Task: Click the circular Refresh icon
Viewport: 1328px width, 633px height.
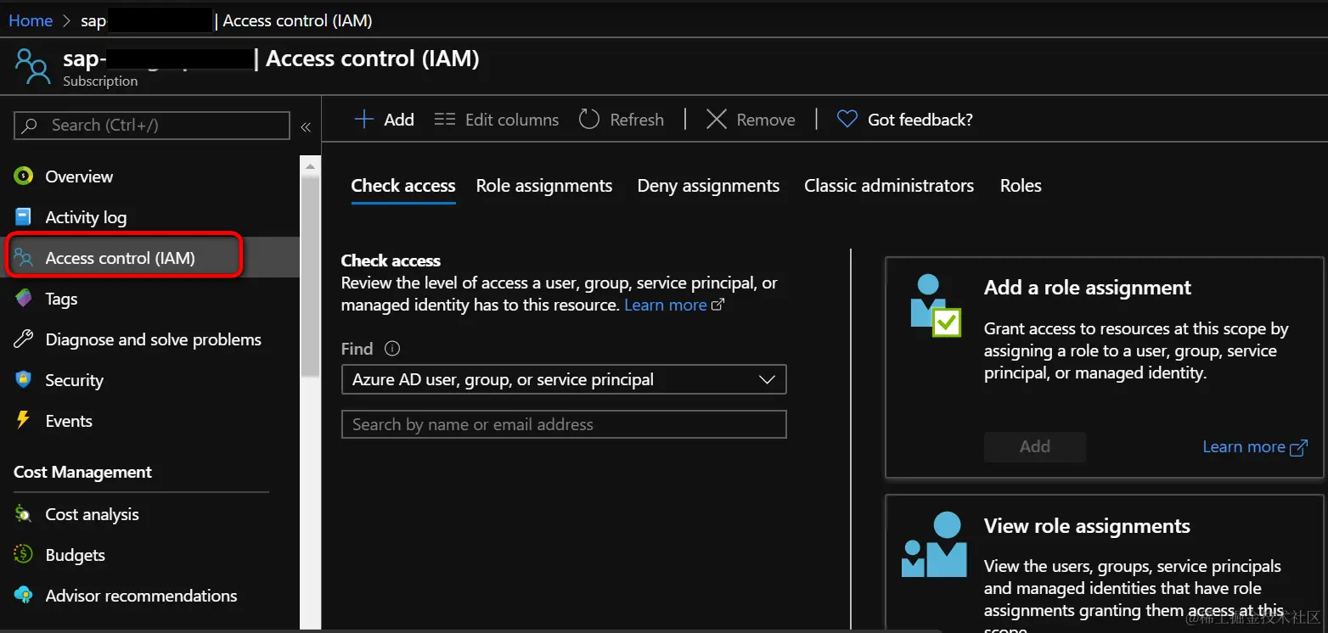Action: pos(589,120)
